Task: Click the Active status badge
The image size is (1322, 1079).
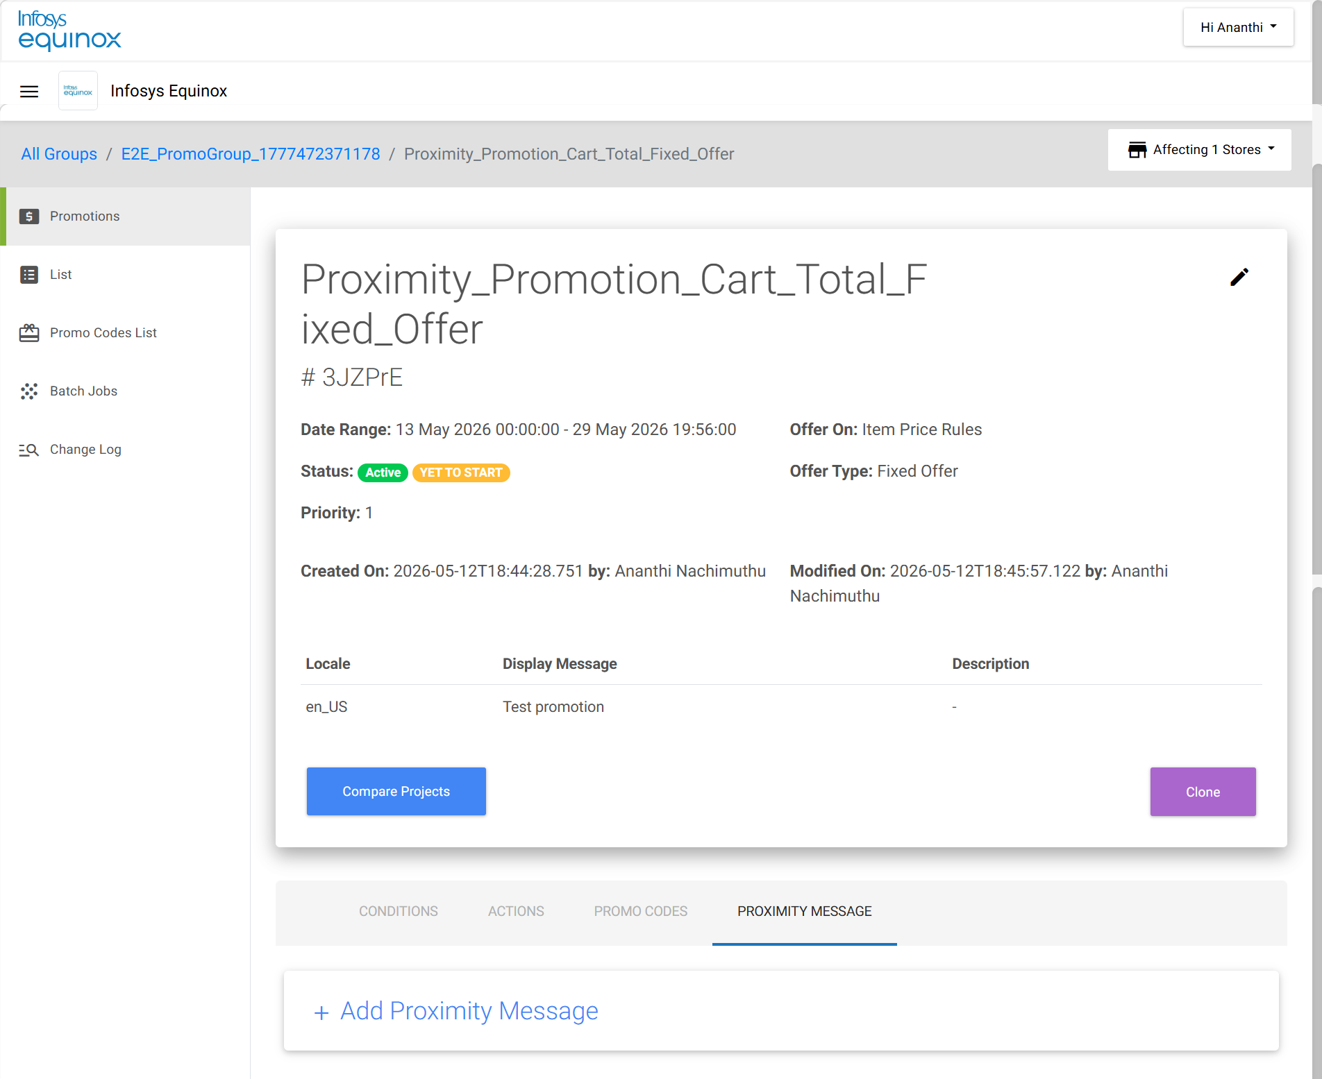Action: click(383, 473)
